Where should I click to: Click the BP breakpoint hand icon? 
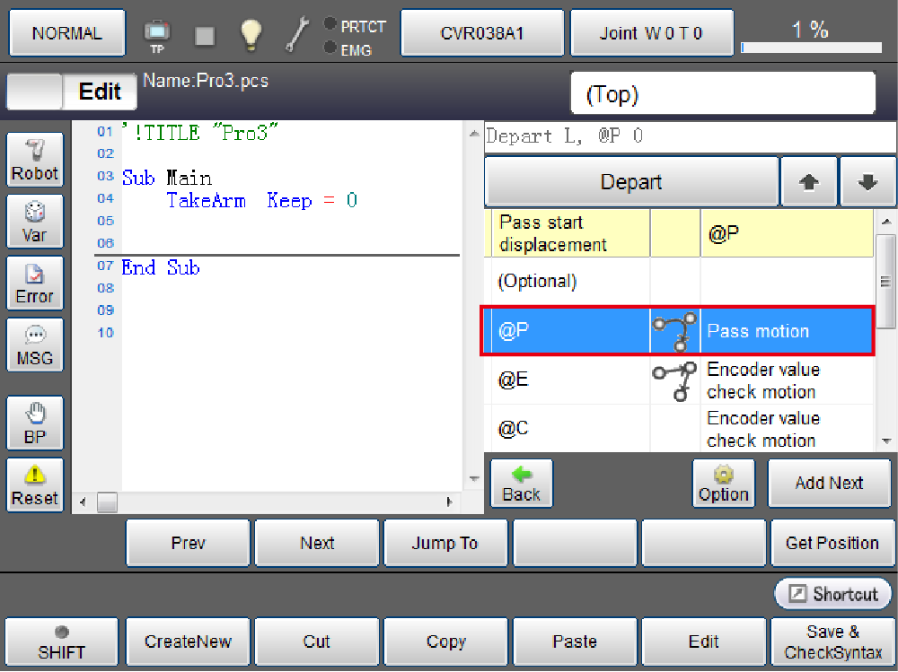[35, 423]
